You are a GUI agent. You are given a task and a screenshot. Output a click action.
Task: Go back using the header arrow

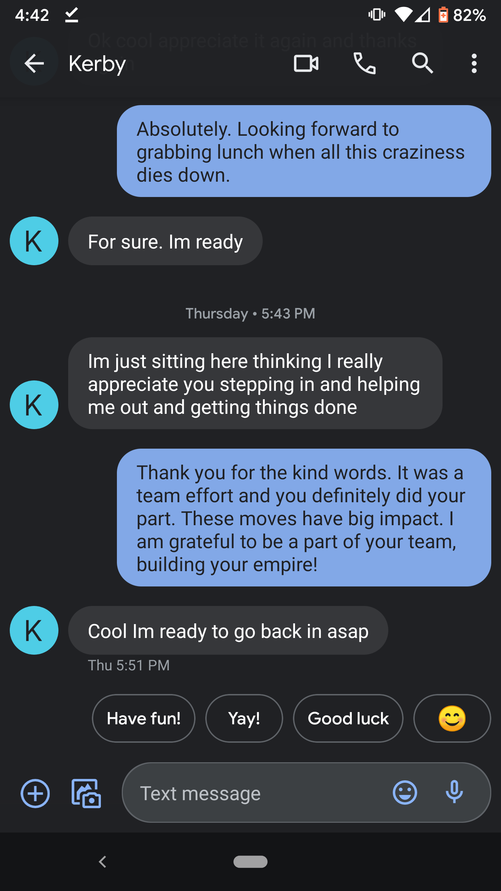[34, 63]
